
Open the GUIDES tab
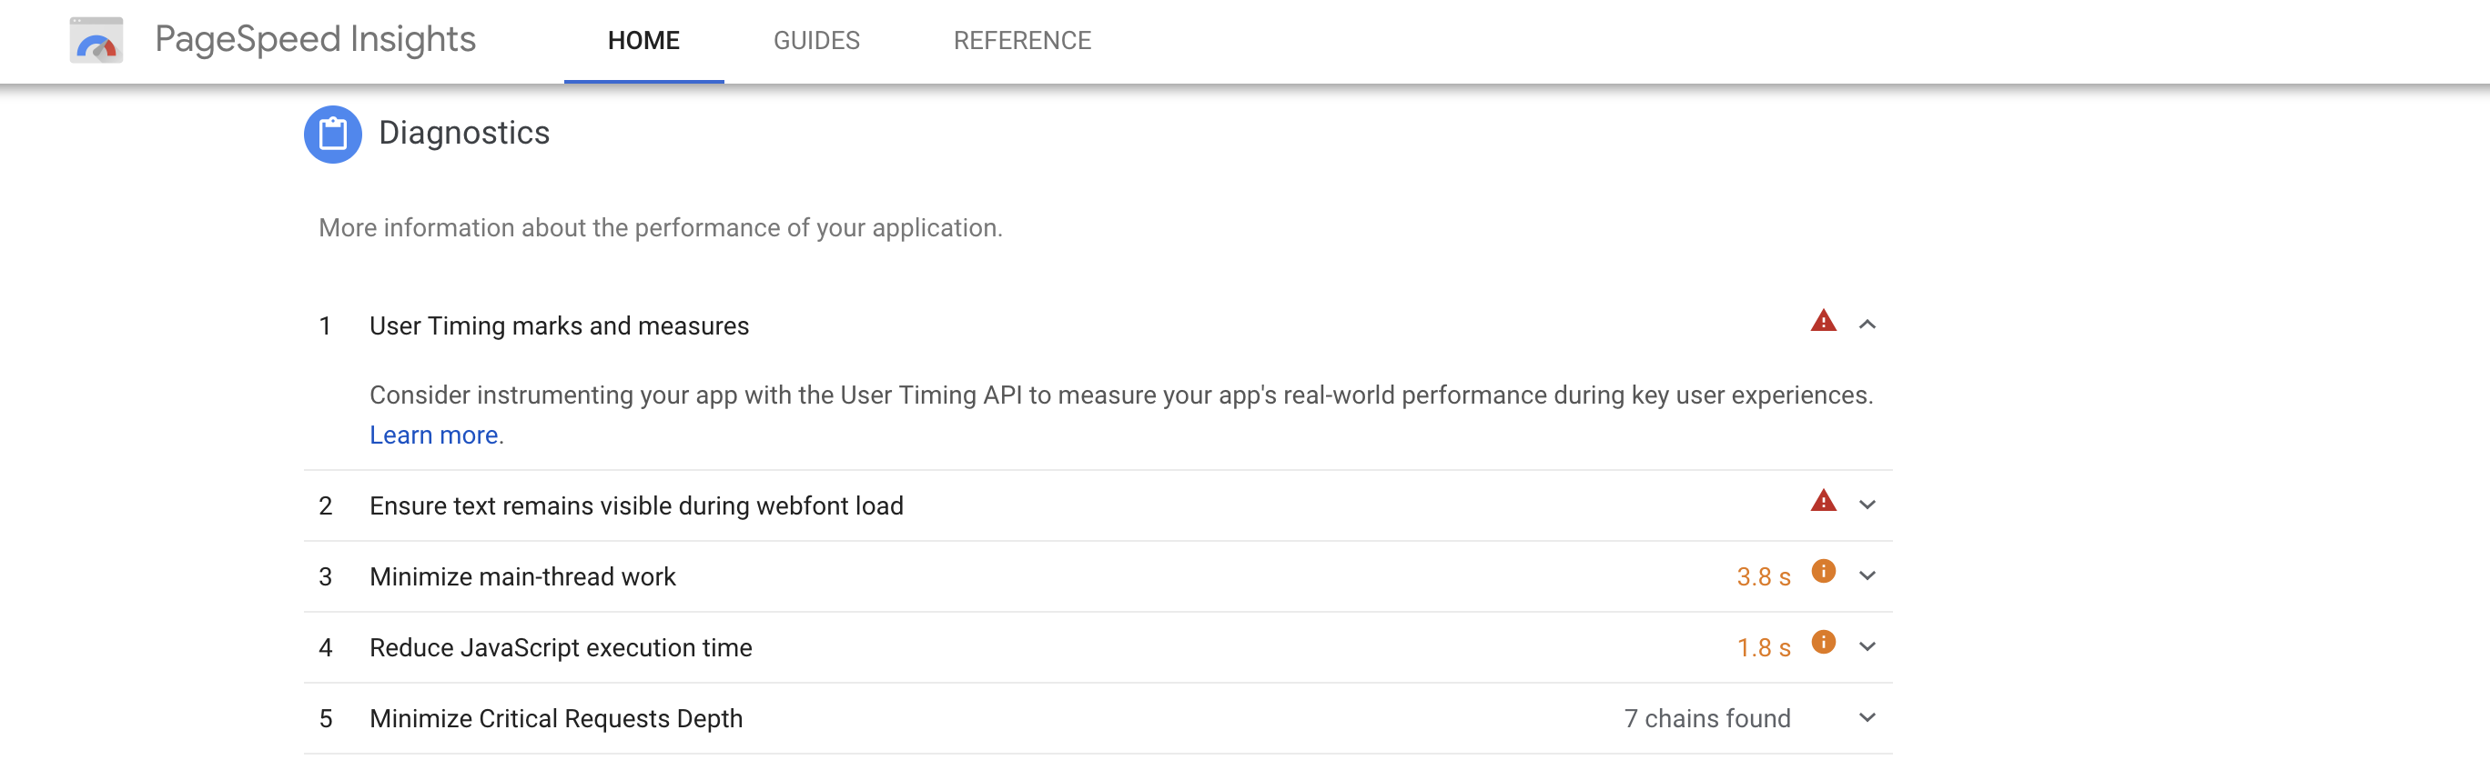tap(815, 42)
